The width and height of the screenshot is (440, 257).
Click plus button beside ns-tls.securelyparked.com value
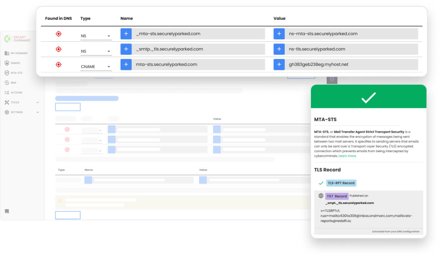point(279,49)
